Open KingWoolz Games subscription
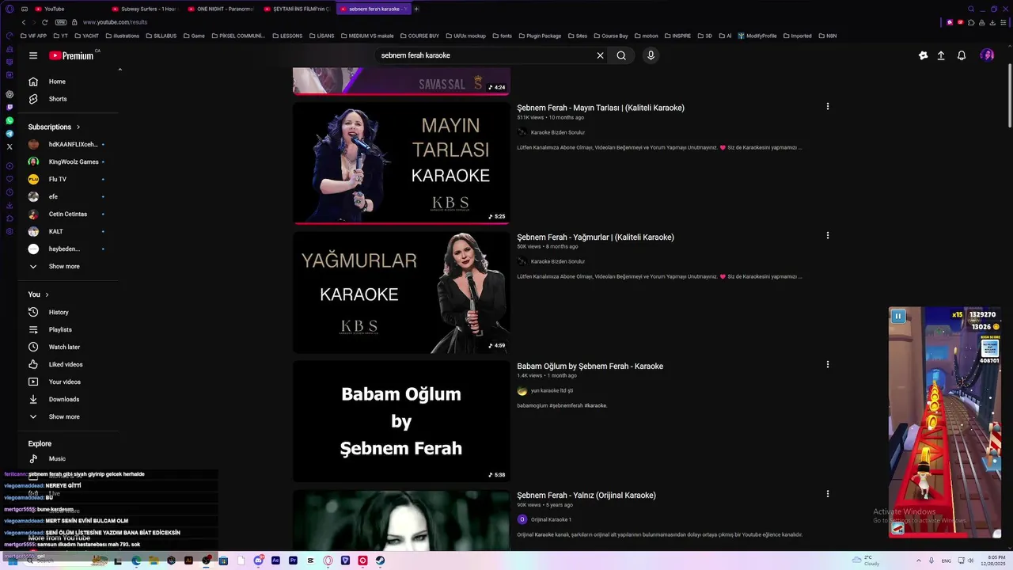Image resolution: width=1013 pixels, height=570 pixels. (69, 161)
